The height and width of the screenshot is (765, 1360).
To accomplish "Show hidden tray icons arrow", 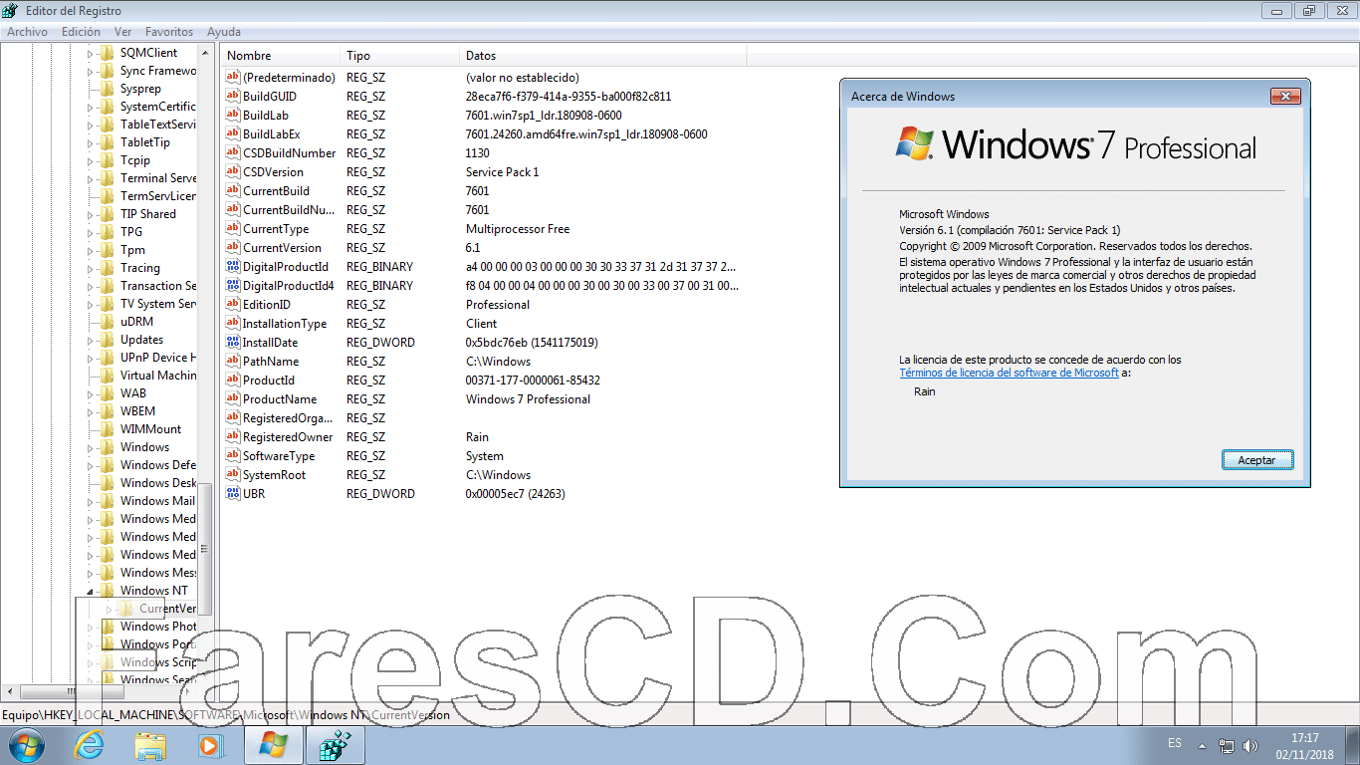I will point(1202,746).
